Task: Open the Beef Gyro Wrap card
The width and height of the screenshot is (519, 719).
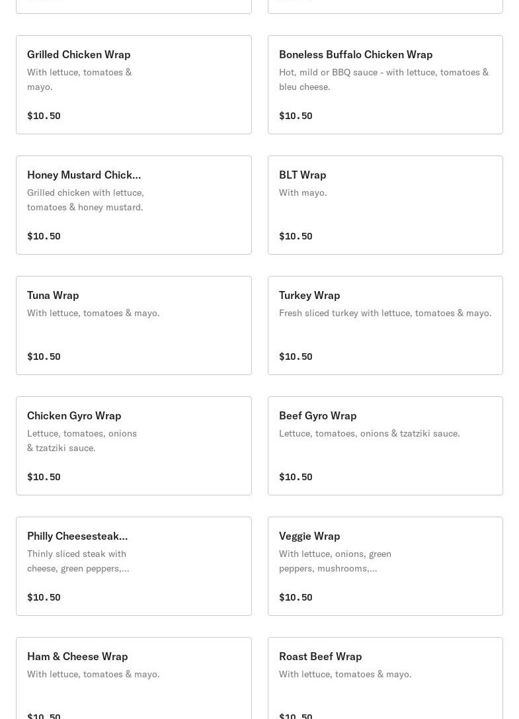Action: pos(385,446)
